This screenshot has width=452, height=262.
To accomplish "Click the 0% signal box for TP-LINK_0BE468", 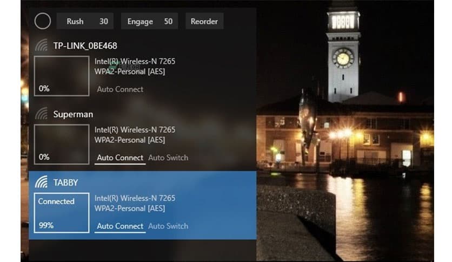I will pyautogui.click(x=62, y=76).
